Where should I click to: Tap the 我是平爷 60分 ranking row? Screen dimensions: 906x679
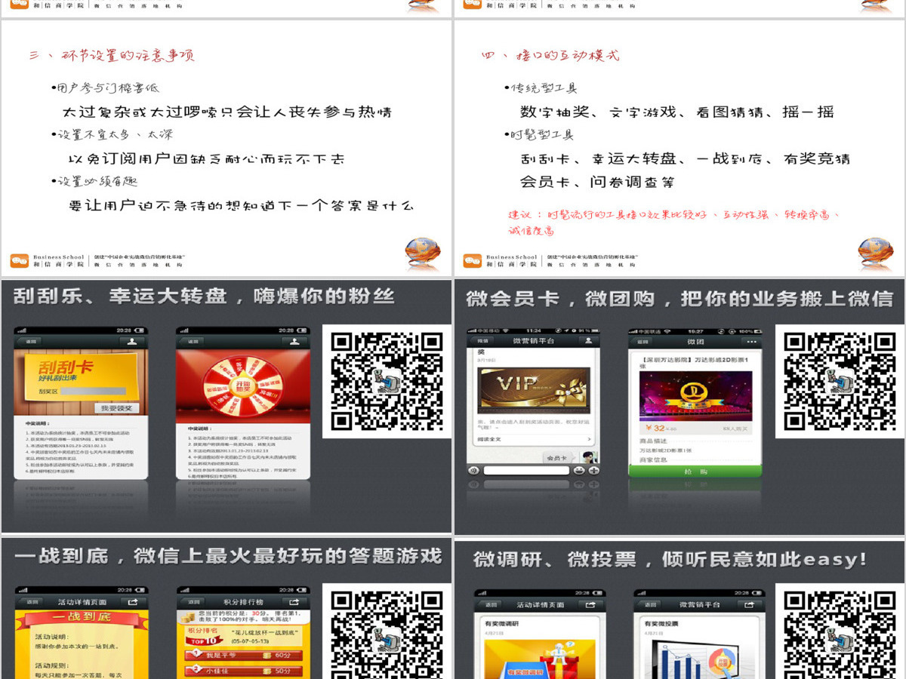(x=243, y=654)
